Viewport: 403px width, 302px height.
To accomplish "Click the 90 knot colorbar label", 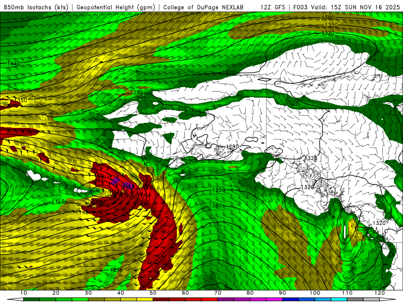I will pyautogui.click(x=283, y=293).
